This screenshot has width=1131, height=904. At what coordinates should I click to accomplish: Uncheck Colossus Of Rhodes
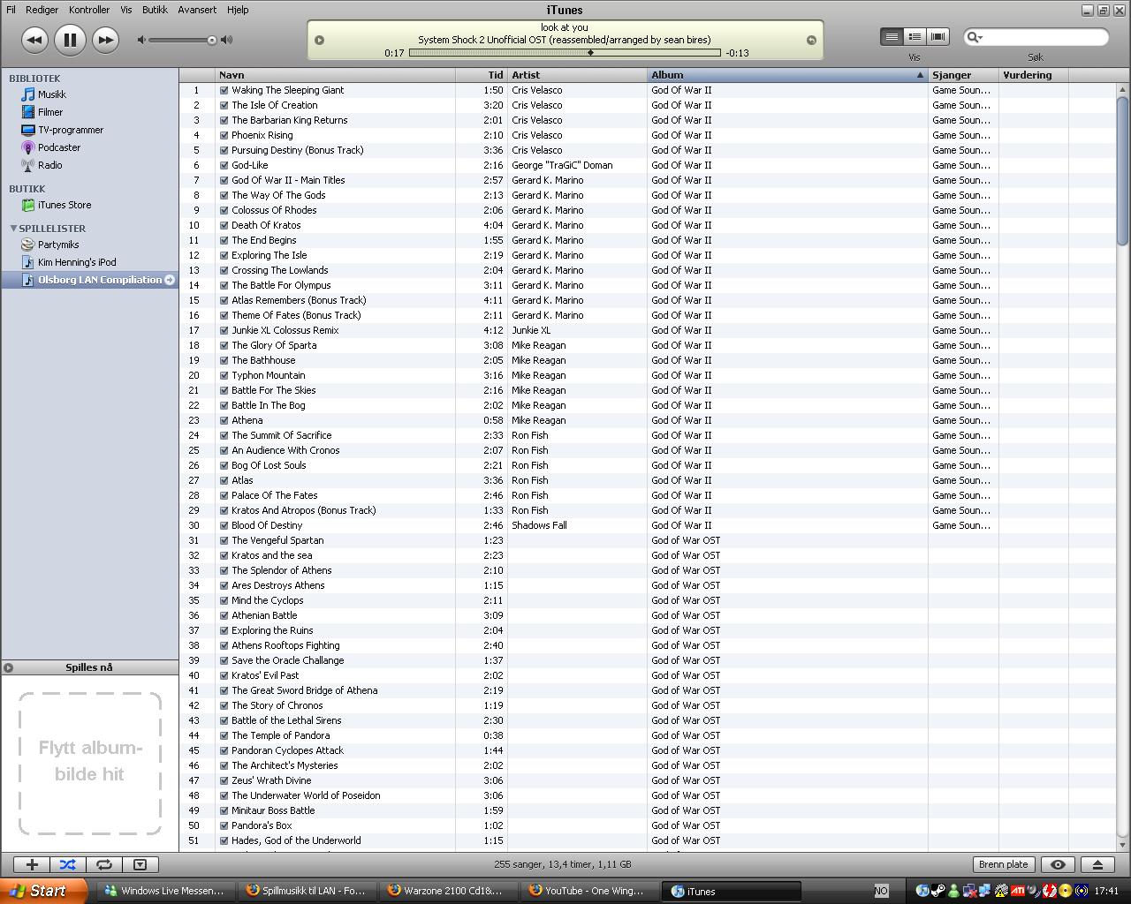(224, 210)
